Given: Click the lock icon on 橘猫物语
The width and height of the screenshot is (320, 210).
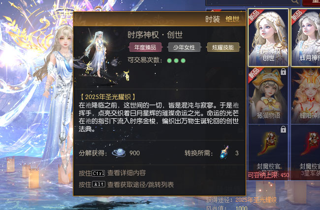Looking at the screenshot, I should point(283,71).
